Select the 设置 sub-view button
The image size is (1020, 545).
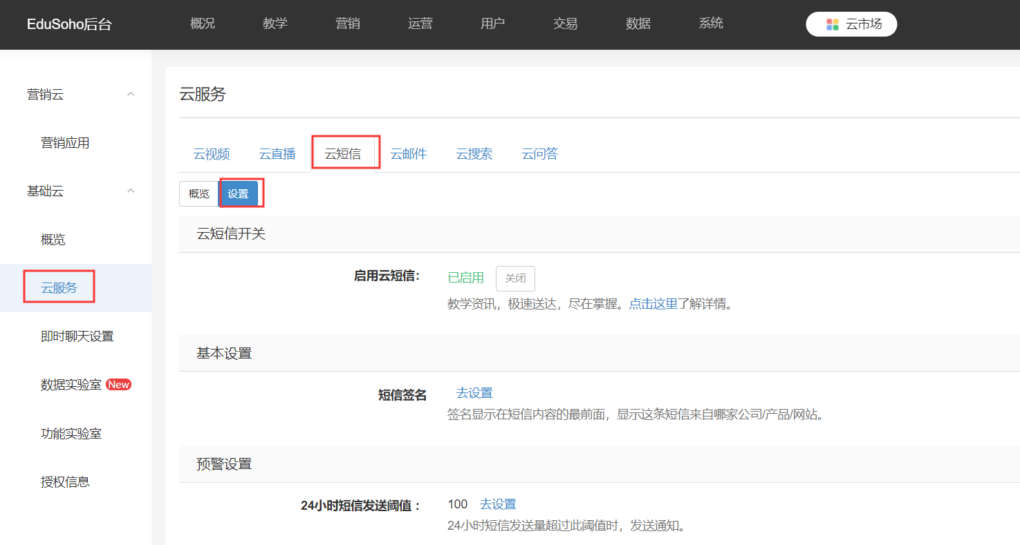point(239,194)
